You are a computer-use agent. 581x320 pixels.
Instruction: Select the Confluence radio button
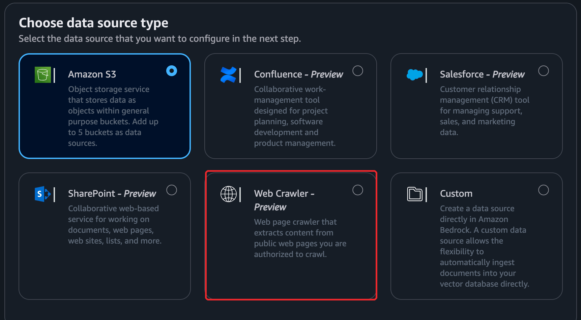tap(358, 71)
